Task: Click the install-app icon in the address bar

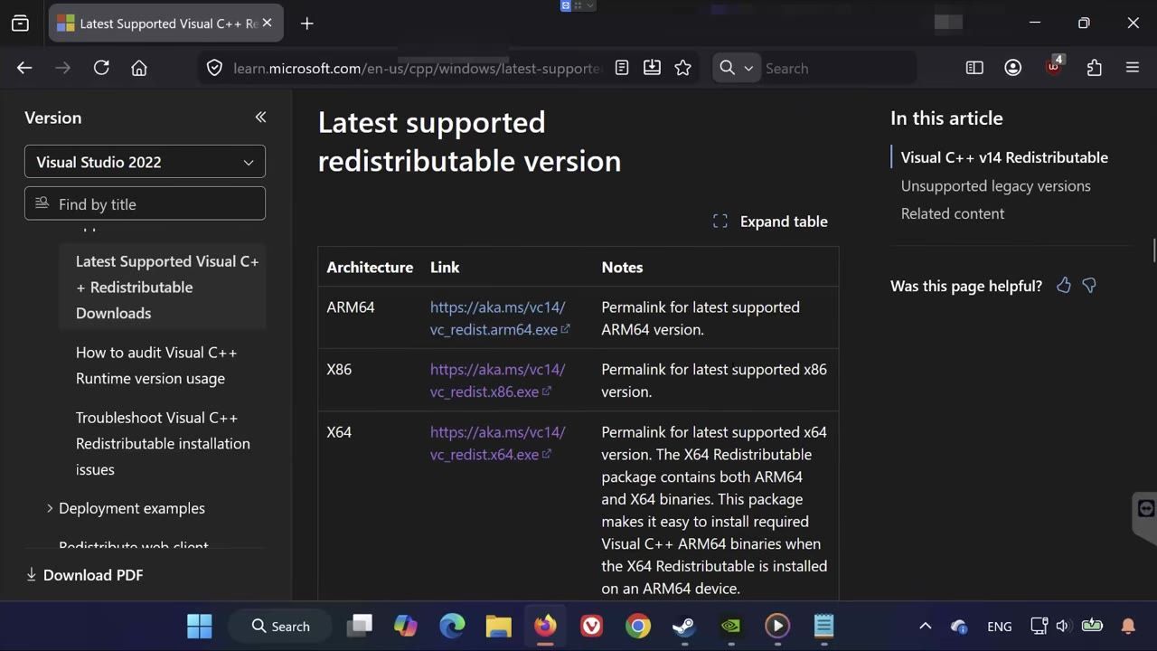Action: [x=652, y=68]
